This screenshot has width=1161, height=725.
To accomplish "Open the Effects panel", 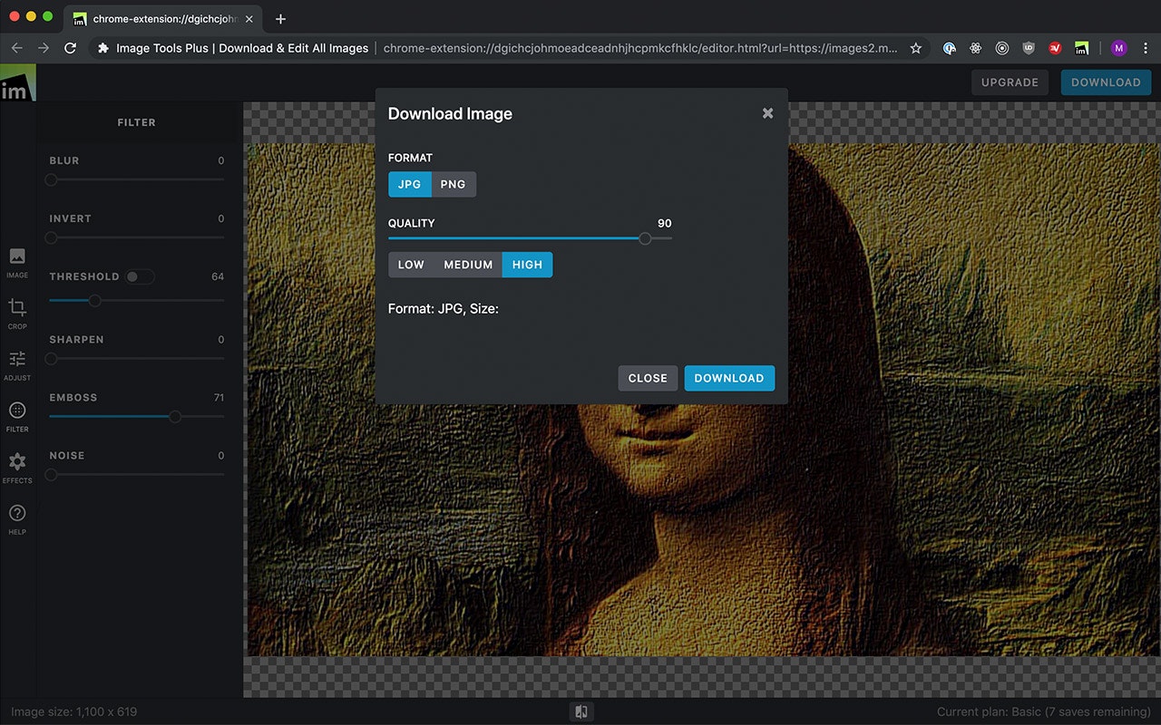I will tap(17, 468).
